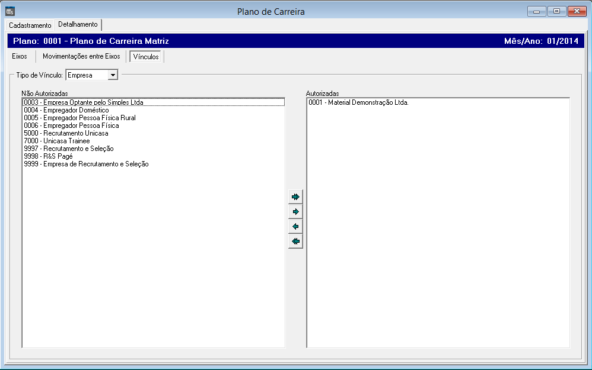
Task: Maximize the Plano de Carreira window
Action: [x=556, y=11]
